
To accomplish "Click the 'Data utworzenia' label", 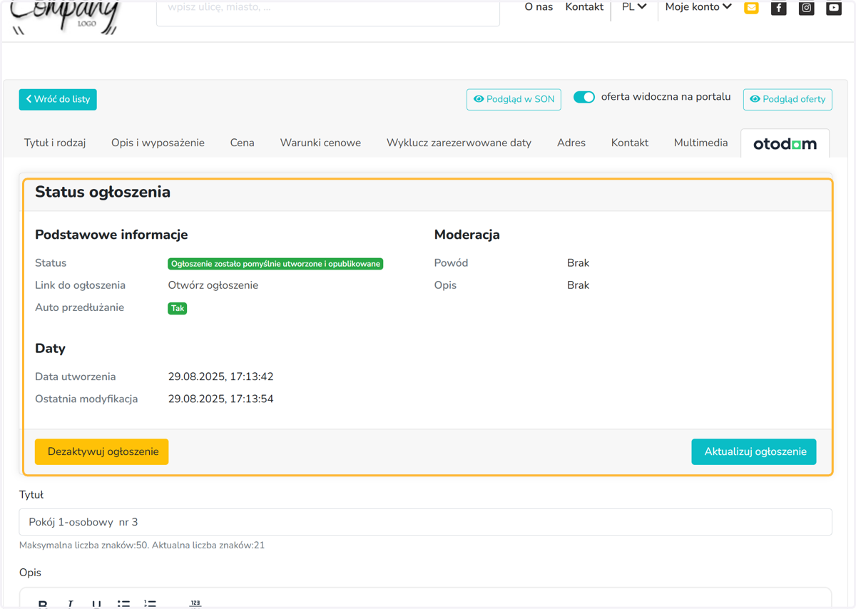I will pos(75,377).
